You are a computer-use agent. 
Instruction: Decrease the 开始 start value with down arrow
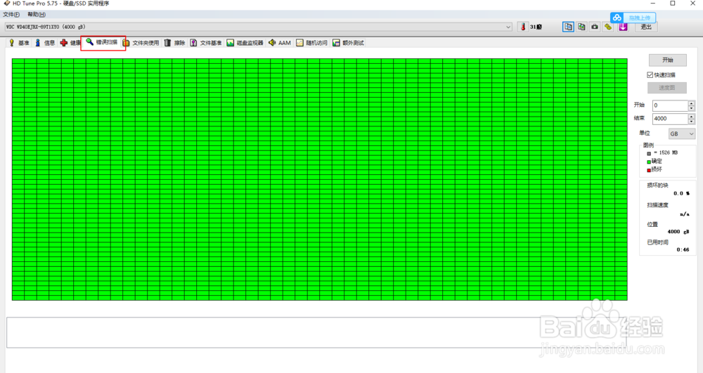pyautogui.click(x=691, y=108)
